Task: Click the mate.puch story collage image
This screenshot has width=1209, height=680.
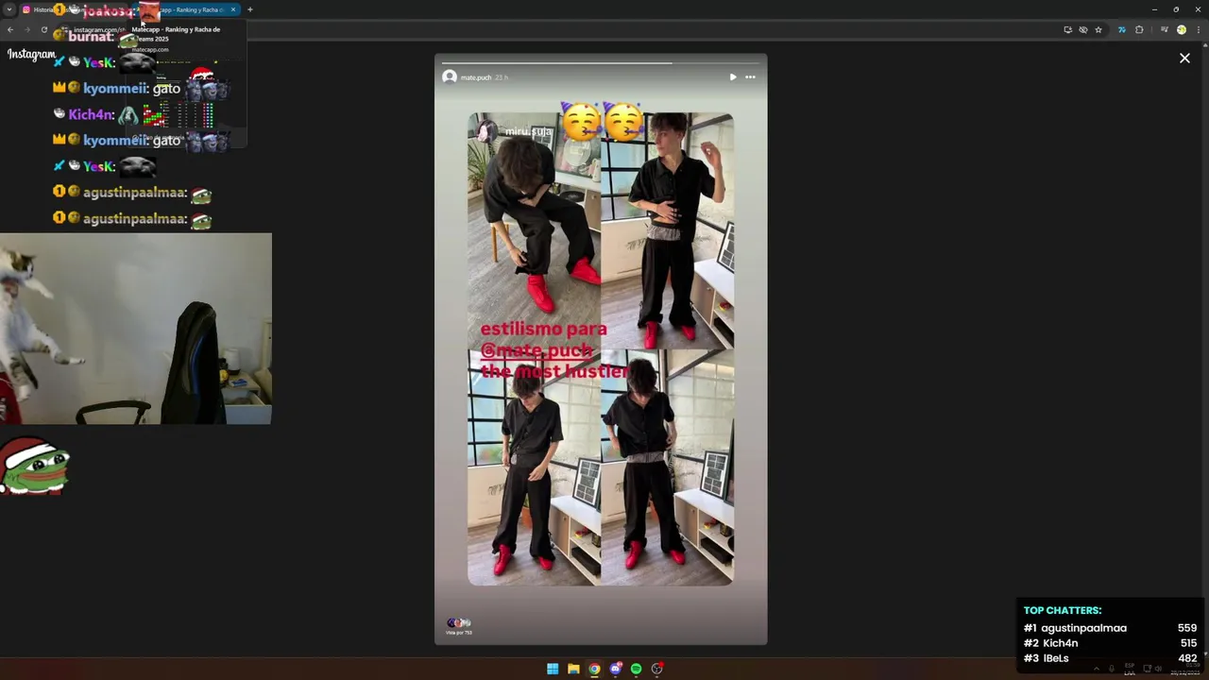Action: pyautogui.click(x=601, y=349)
